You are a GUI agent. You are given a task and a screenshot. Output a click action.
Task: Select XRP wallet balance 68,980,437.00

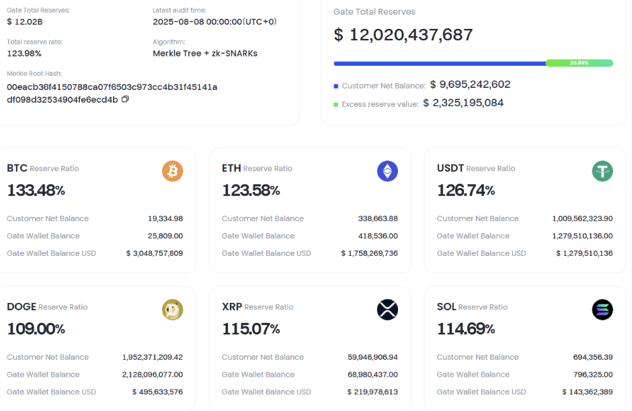pos(373,374)
